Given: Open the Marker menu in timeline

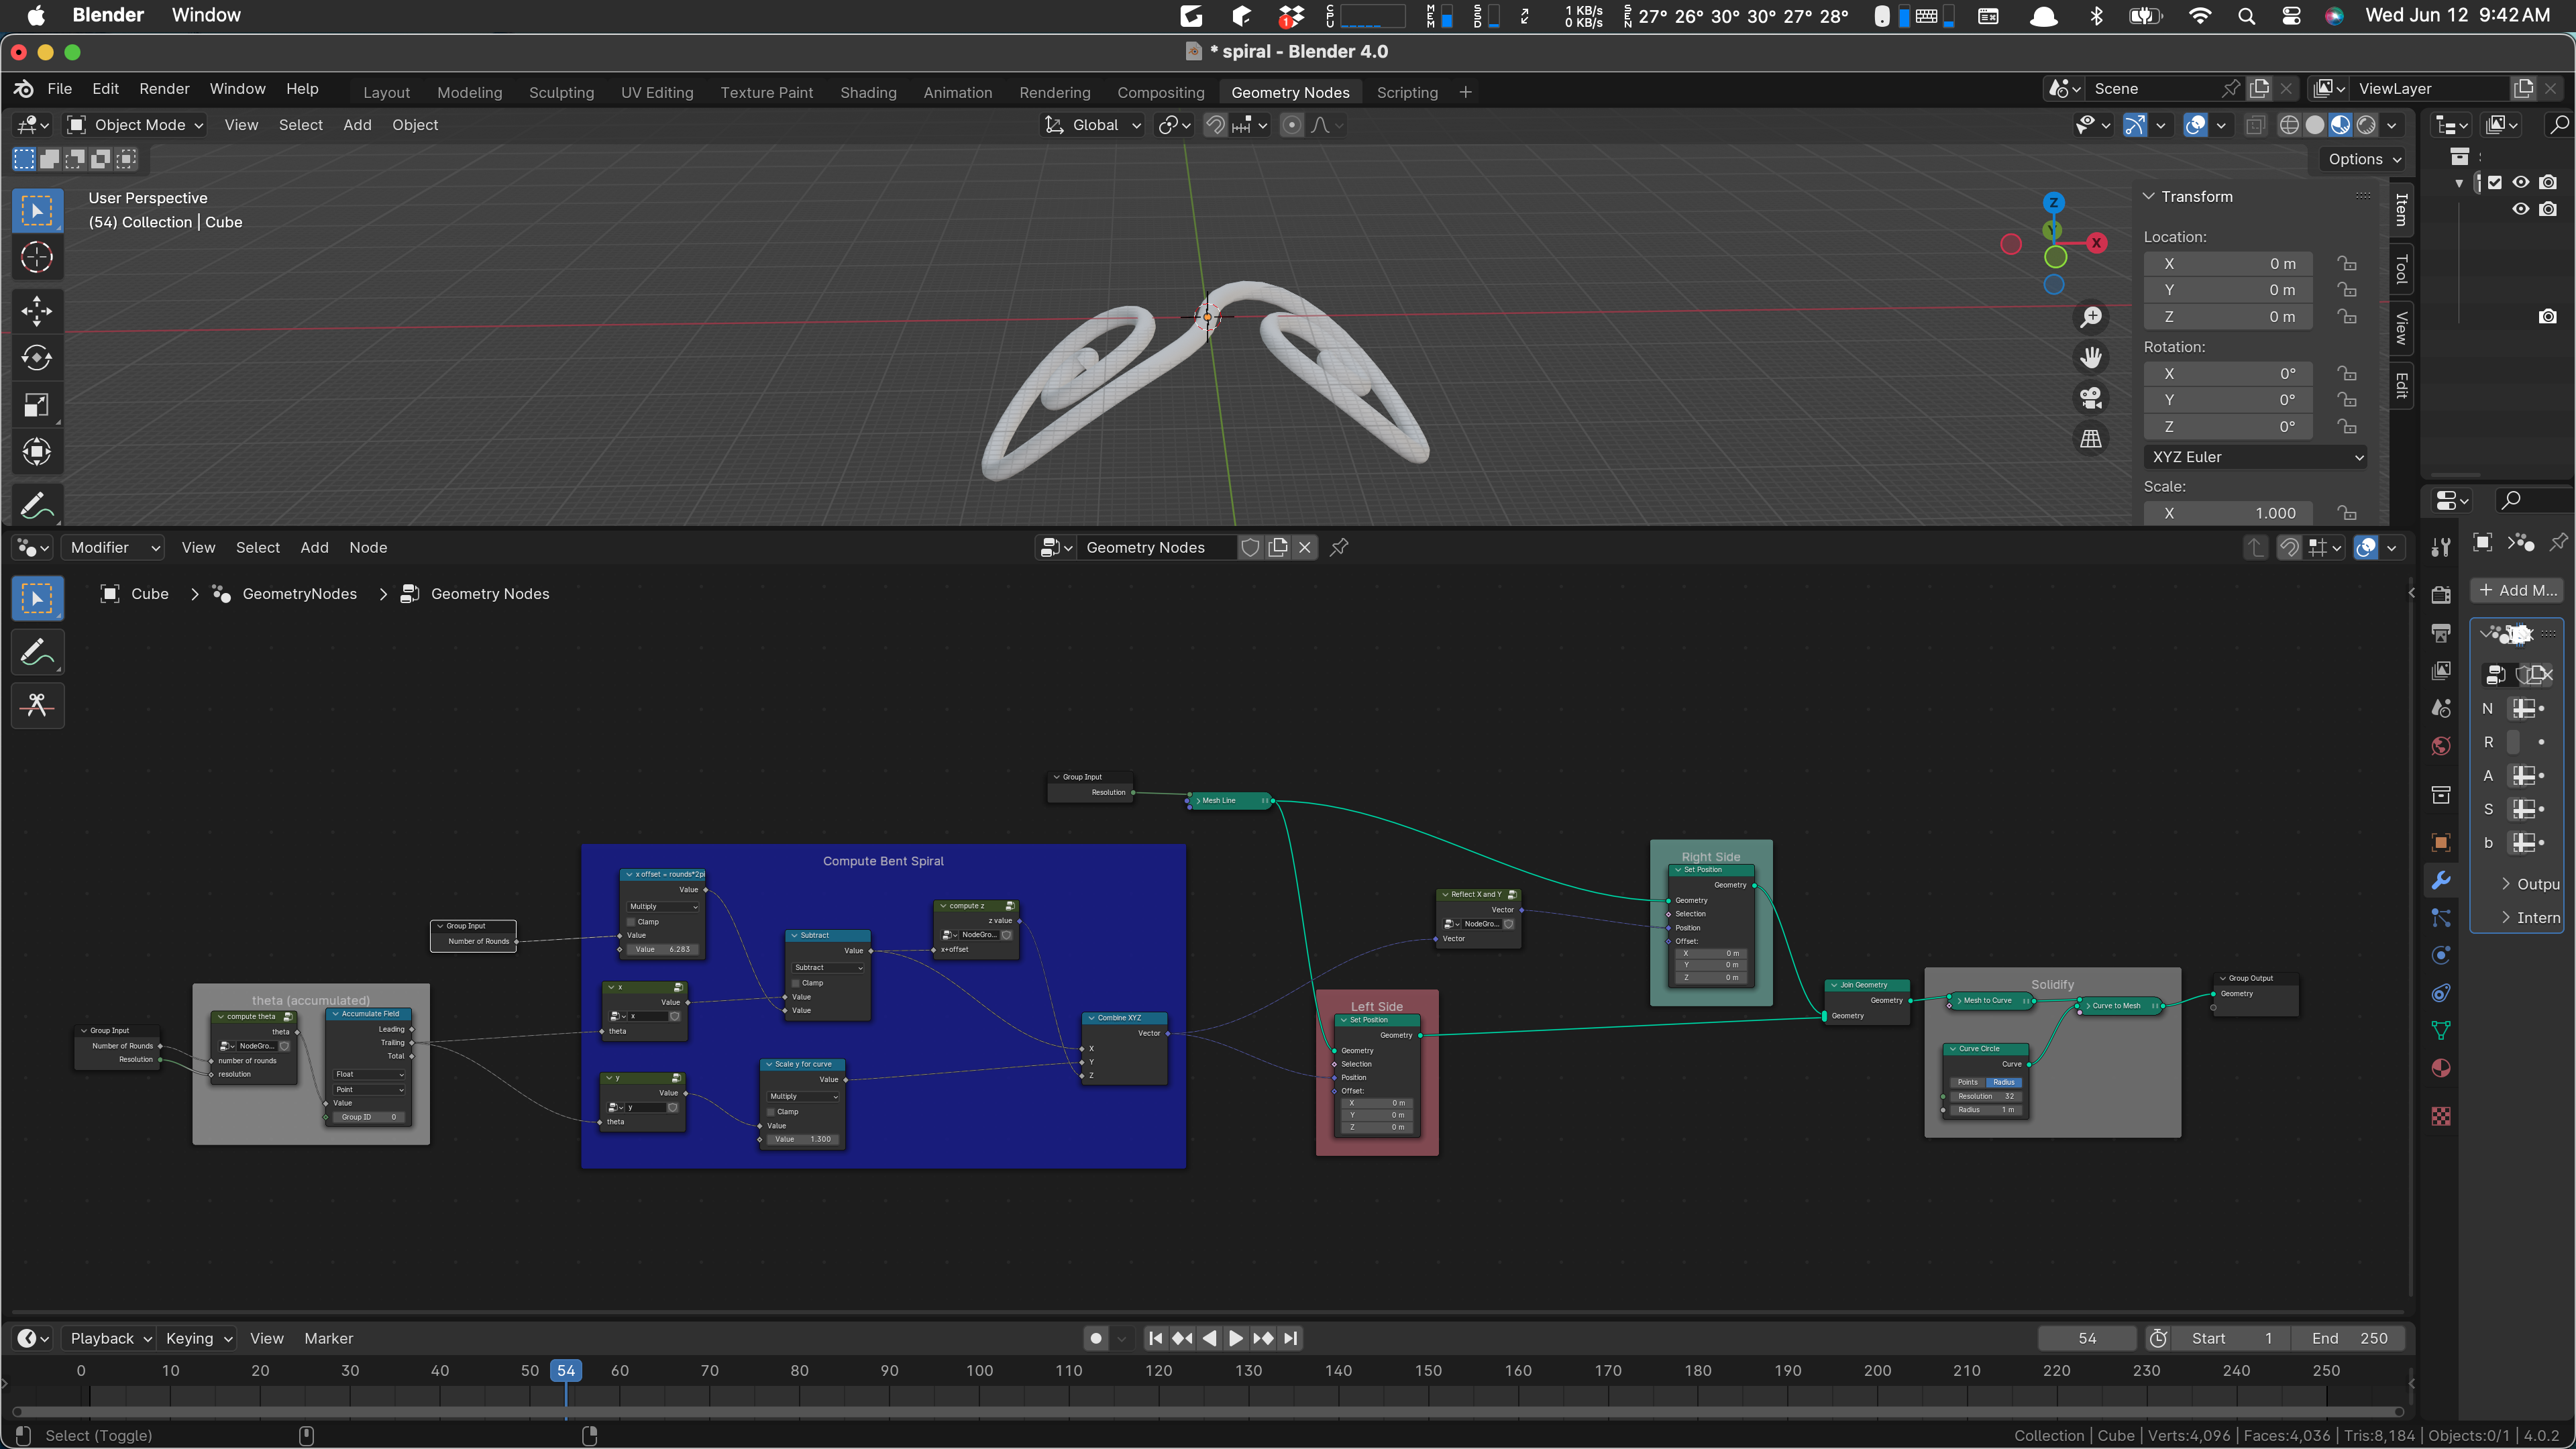Looking at the screenshot, I should pyautogui.click(x=328, y=1338).
